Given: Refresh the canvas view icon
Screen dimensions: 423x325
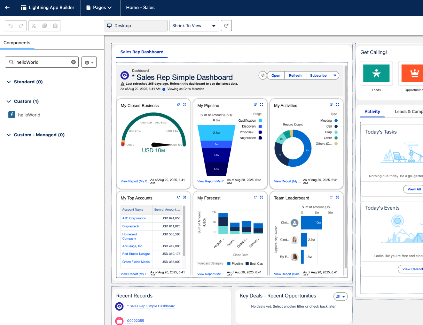Looking at the screenshot, I should (x=226, y=26).
